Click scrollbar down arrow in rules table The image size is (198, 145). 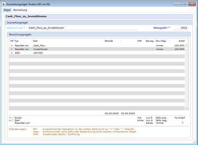pyautogui.click(x=186, y=108)
